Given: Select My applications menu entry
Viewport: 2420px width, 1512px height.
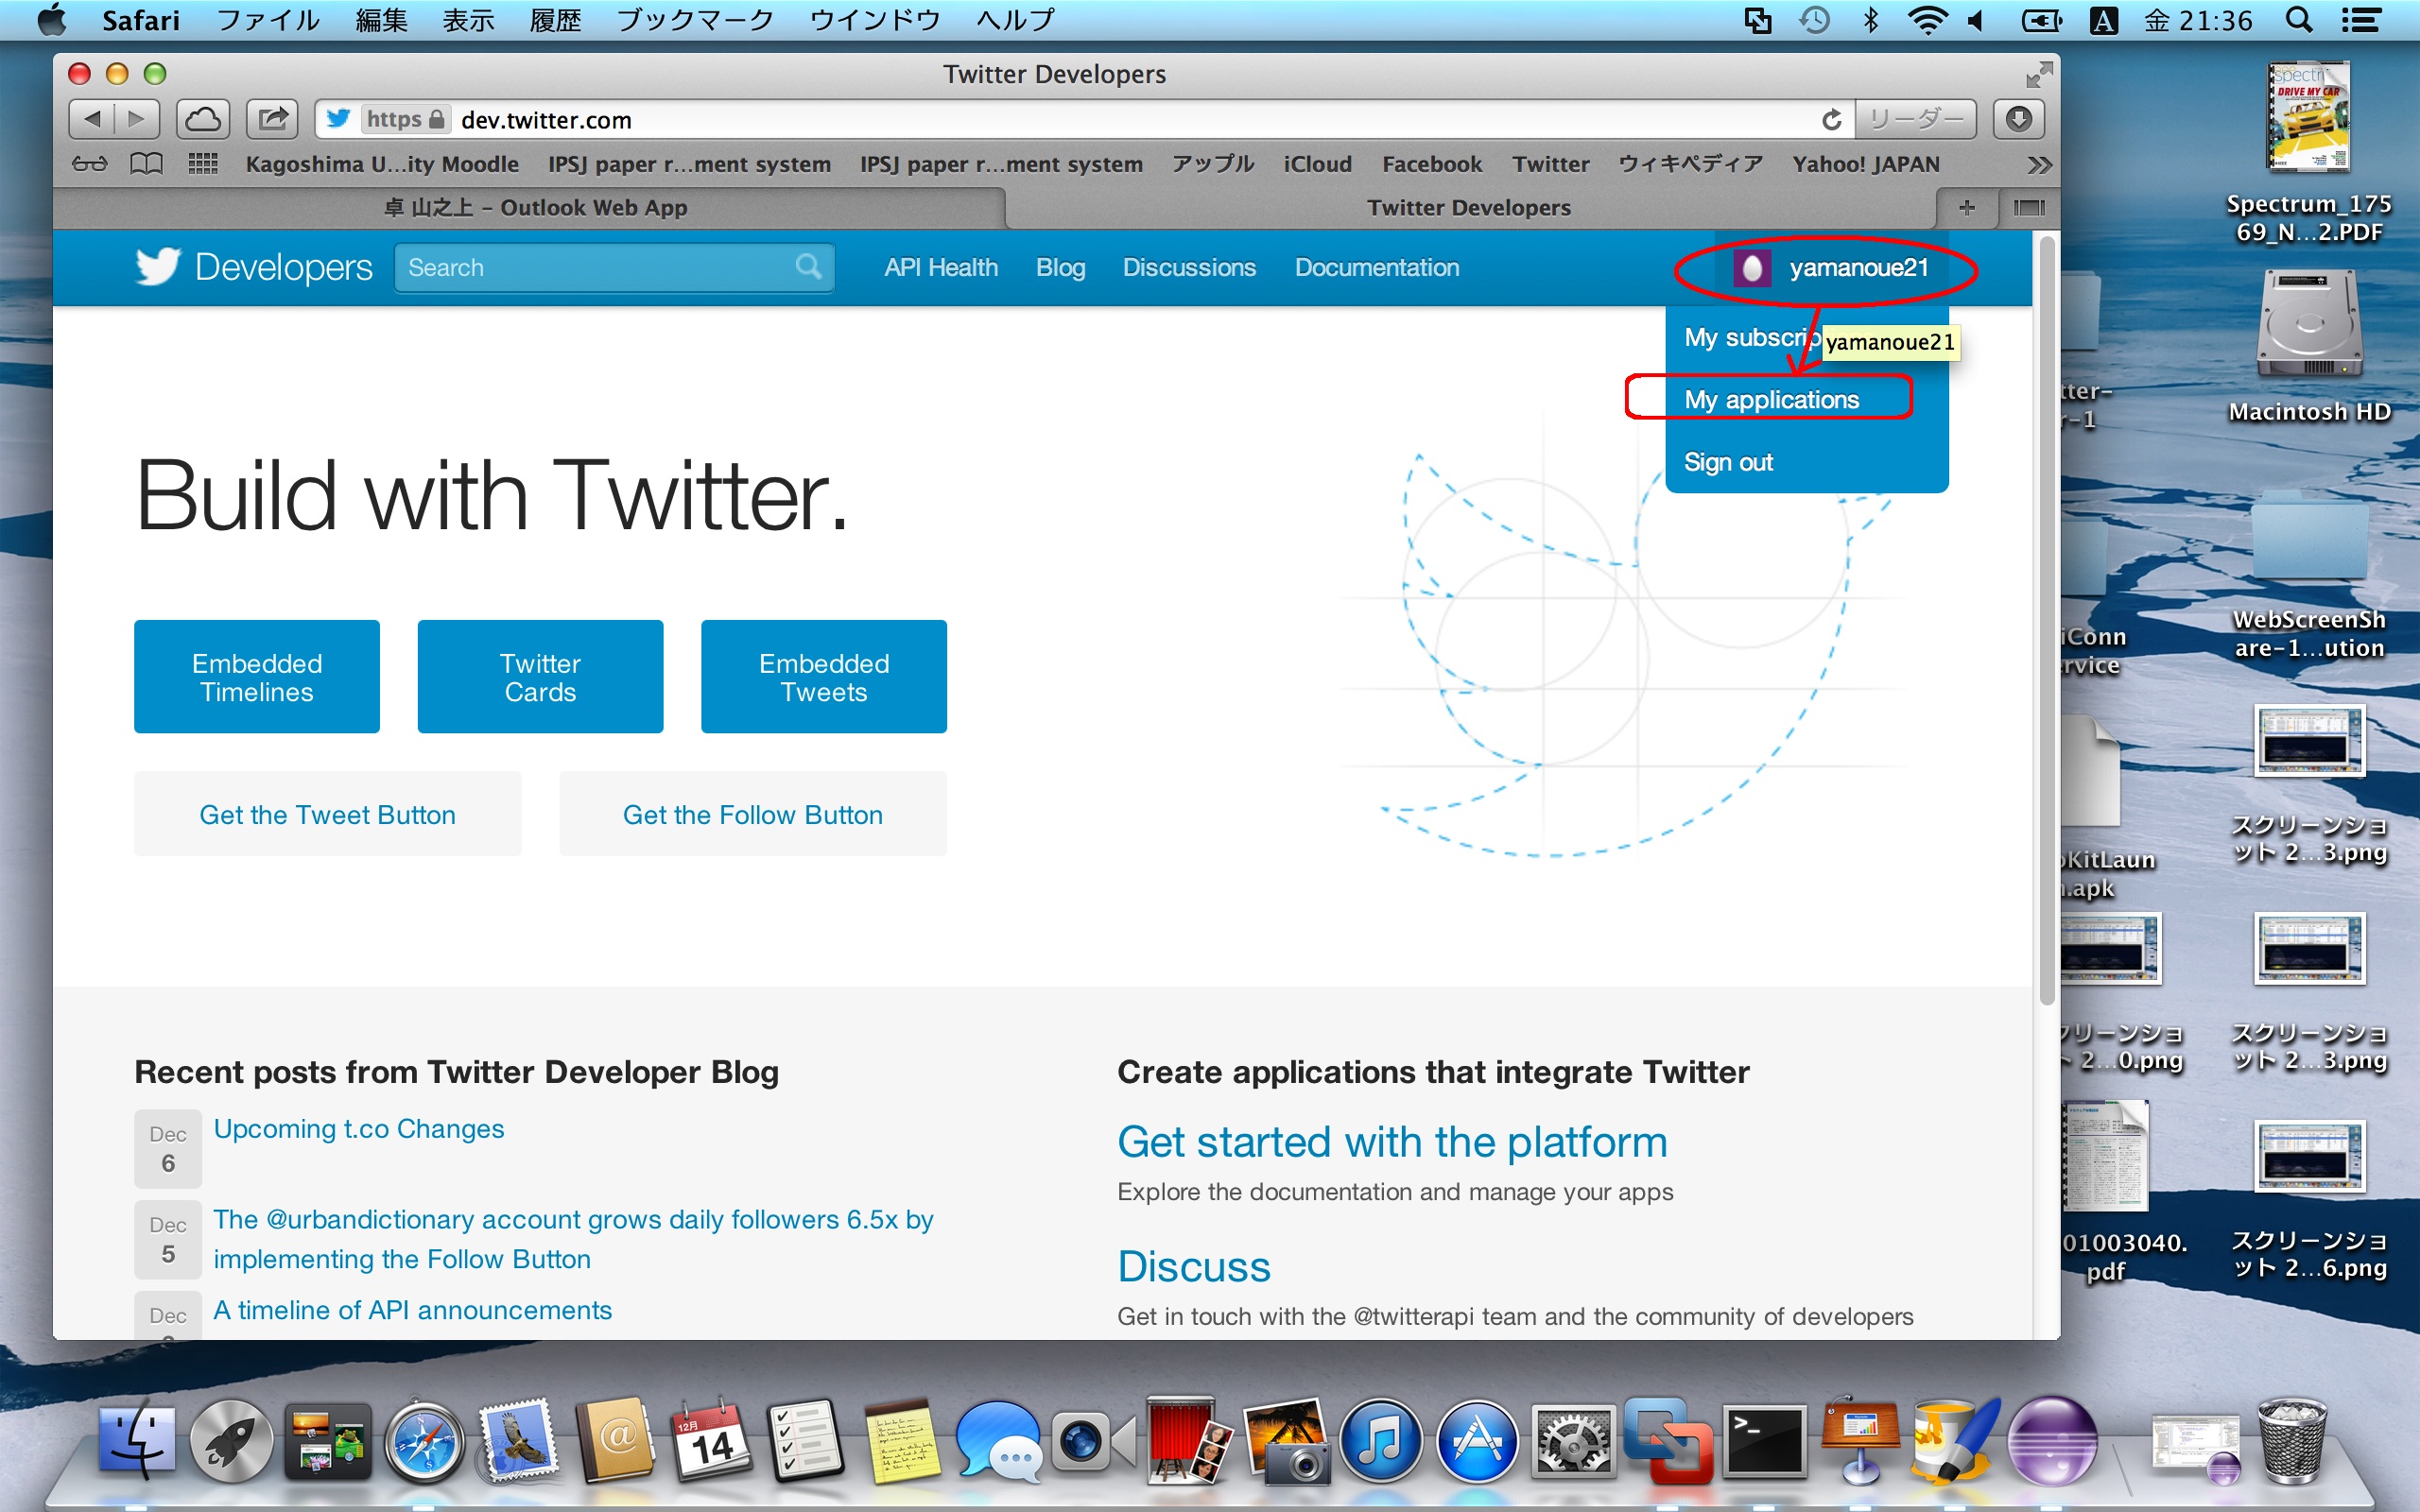Looking at the screenshot, I should 1771,399.
